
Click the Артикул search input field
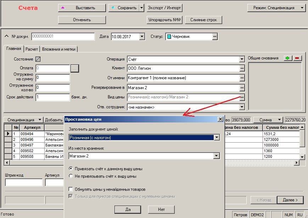tap(55, 182)
